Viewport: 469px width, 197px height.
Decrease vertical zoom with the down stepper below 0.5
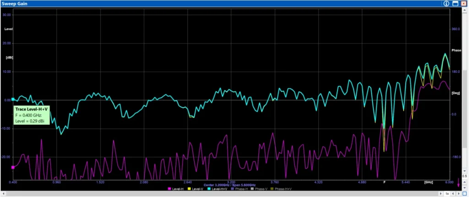pos(464,188)
